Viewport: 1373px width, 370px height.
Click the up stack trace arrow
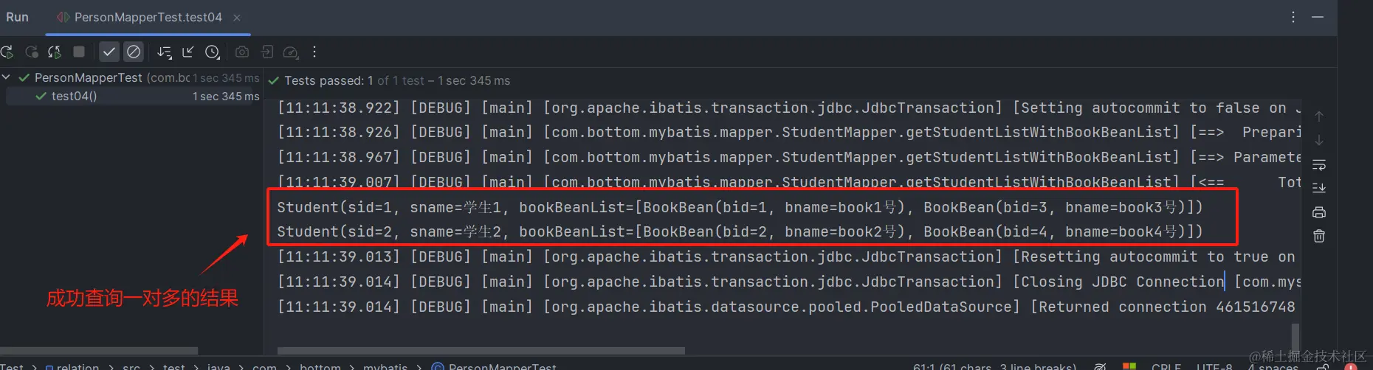pos(1319,116)
